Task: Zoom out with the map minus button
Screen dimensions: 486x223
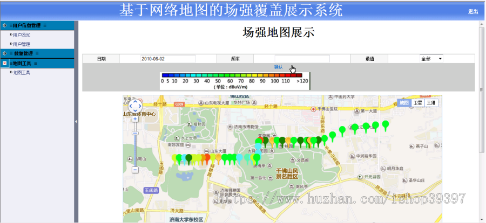Action: click(135, 170)
